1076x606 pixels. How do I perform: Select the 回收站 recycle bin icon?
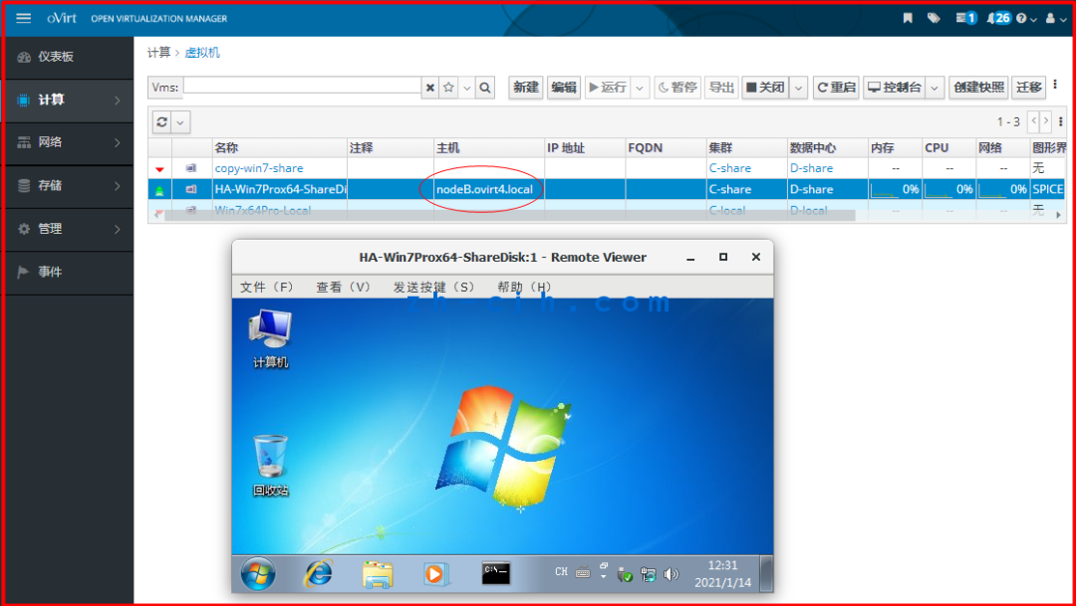coord(270,466)
